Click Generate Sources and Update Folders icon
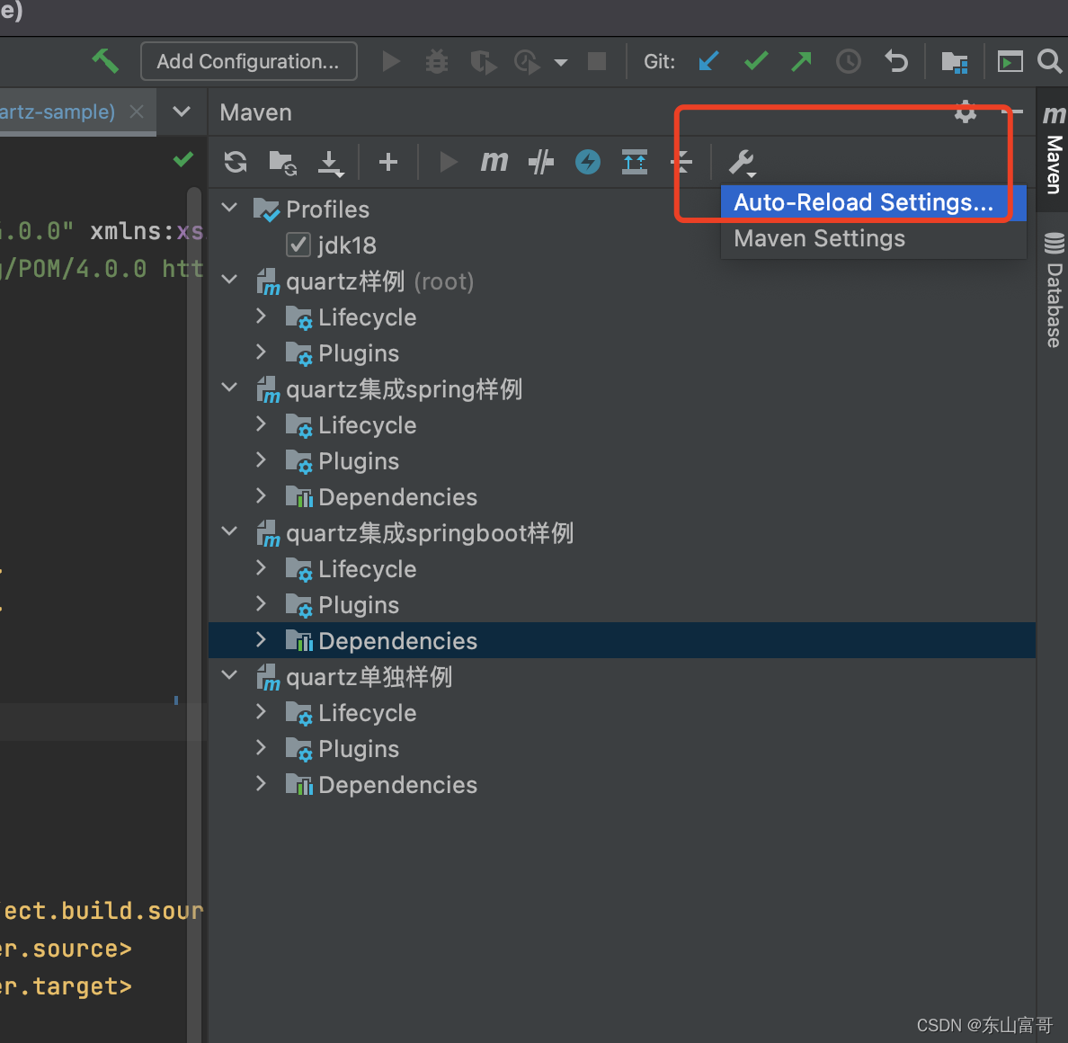The width and height of the screenshot is (1068, 1043). click(x=282, y=163)
